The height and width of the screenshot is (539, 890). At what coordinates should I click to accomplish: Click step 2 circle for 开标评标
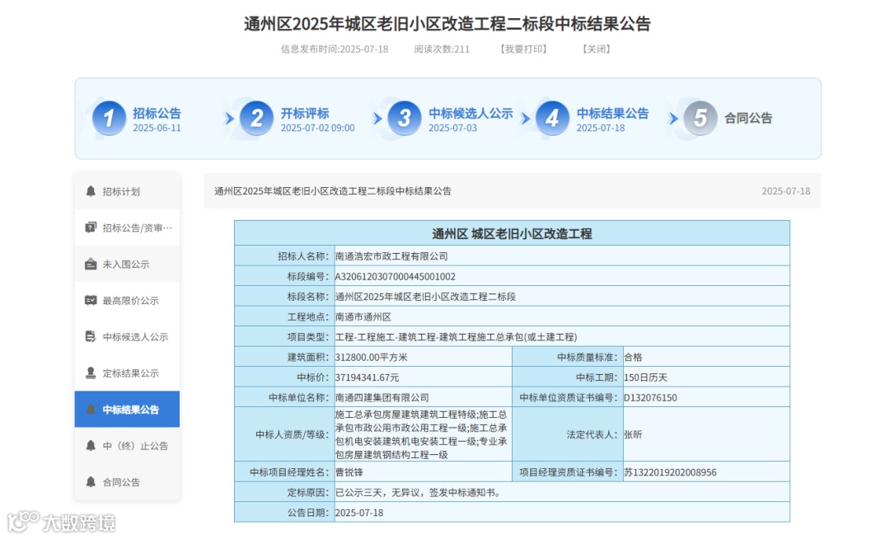(x=256, y=118)
